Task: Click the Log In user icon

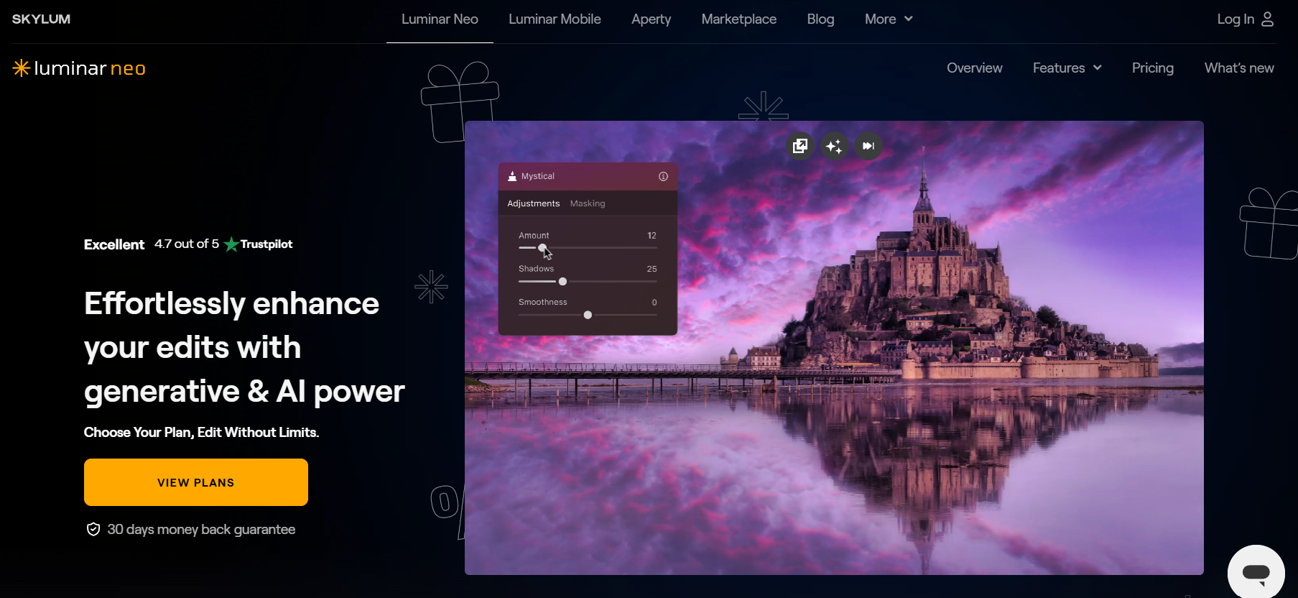Action: [x=1267, y=19]
